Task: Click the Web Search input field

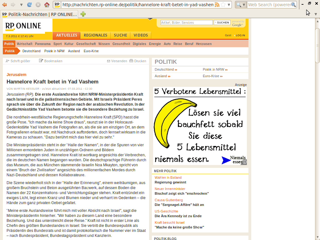Action: pos(269,5)
